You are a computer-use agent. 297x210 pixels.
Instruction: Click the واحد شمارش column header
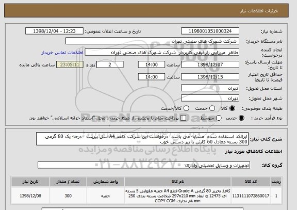[106, 182]
